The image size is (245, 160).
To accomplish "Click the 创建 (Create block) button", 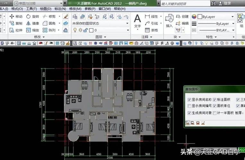I will [x=182, y=16].
